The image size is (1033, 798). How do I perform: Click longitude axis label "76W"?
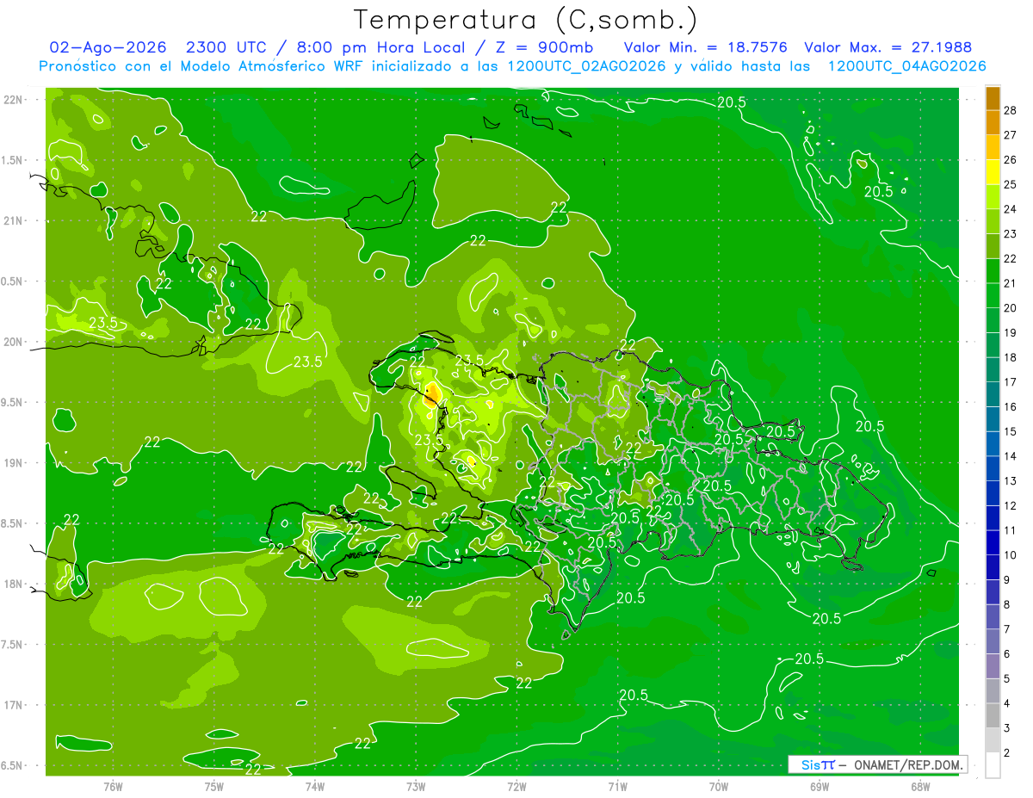click(x=113, y=787)
